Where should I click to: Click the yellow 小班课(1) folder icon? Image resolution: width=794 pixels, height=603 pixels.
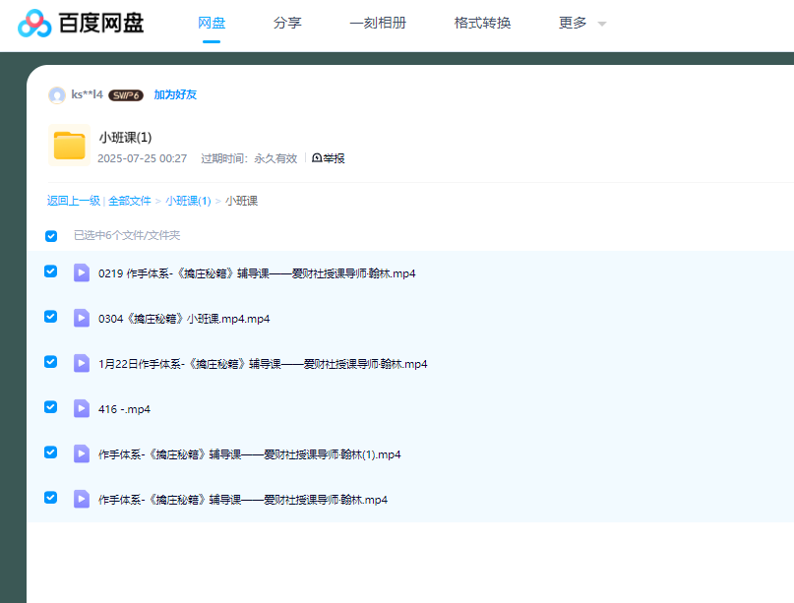tap(69, 146)
